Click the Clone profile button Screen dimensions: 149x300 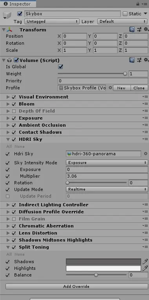pyautogui.click(x=139, y=88)
